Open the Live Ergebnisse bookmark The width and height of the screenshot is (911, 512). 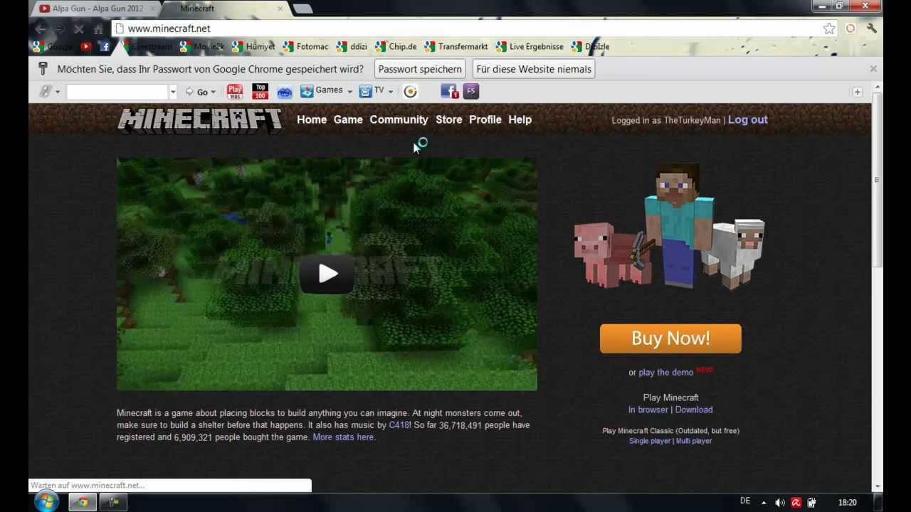(x=530, y=46)
